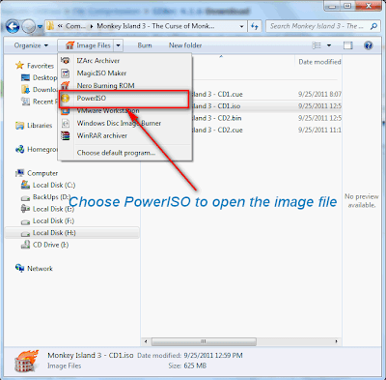
Task: Click Choose default program... option
Action: tap(125, 153)
